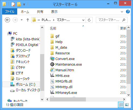Screen dimensions: 133x110
Task: Select the Resource folder icon
Action: point(52,53)
